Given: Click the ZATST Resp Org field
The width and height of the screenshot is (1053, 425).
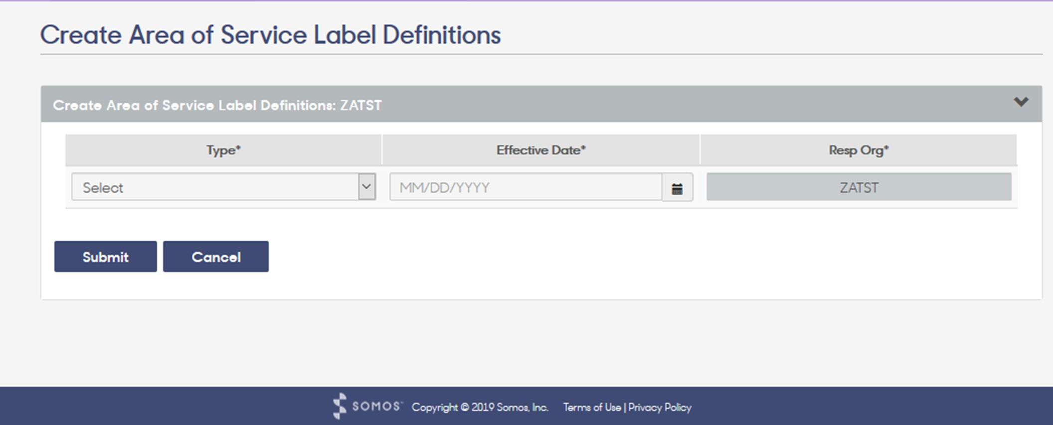Looking at the screenshot, I should tap(859, 187).
